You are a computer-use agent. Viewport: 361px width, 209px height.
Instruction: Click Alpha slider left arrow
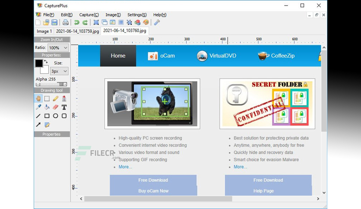38,85
